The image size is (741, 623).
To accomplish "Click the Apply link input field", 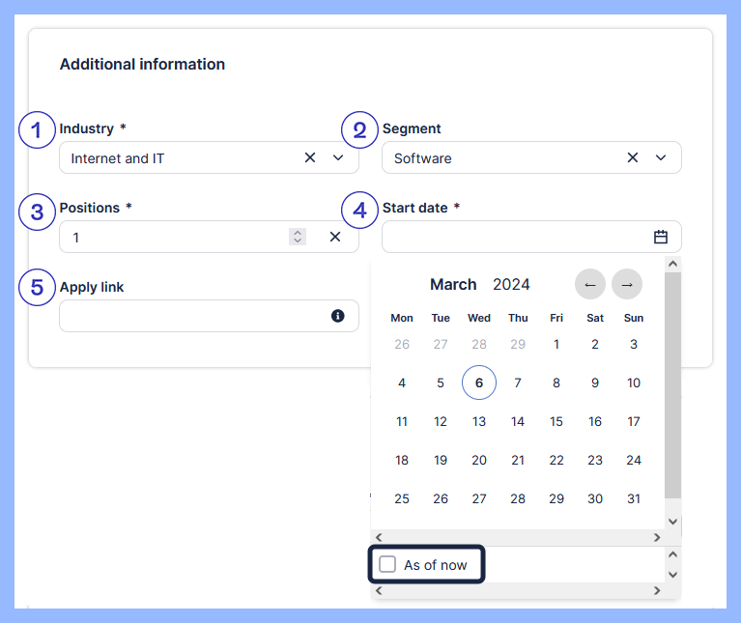I will (193, 316).
